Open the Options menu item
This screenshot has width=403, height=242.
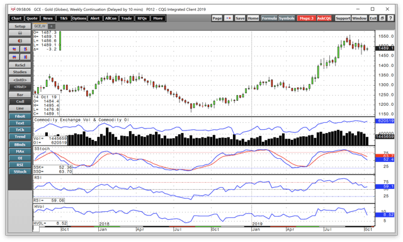(x=79, y=18)
